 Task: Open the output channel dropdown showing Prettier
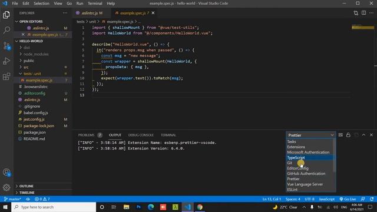click(x=310, y=135)
